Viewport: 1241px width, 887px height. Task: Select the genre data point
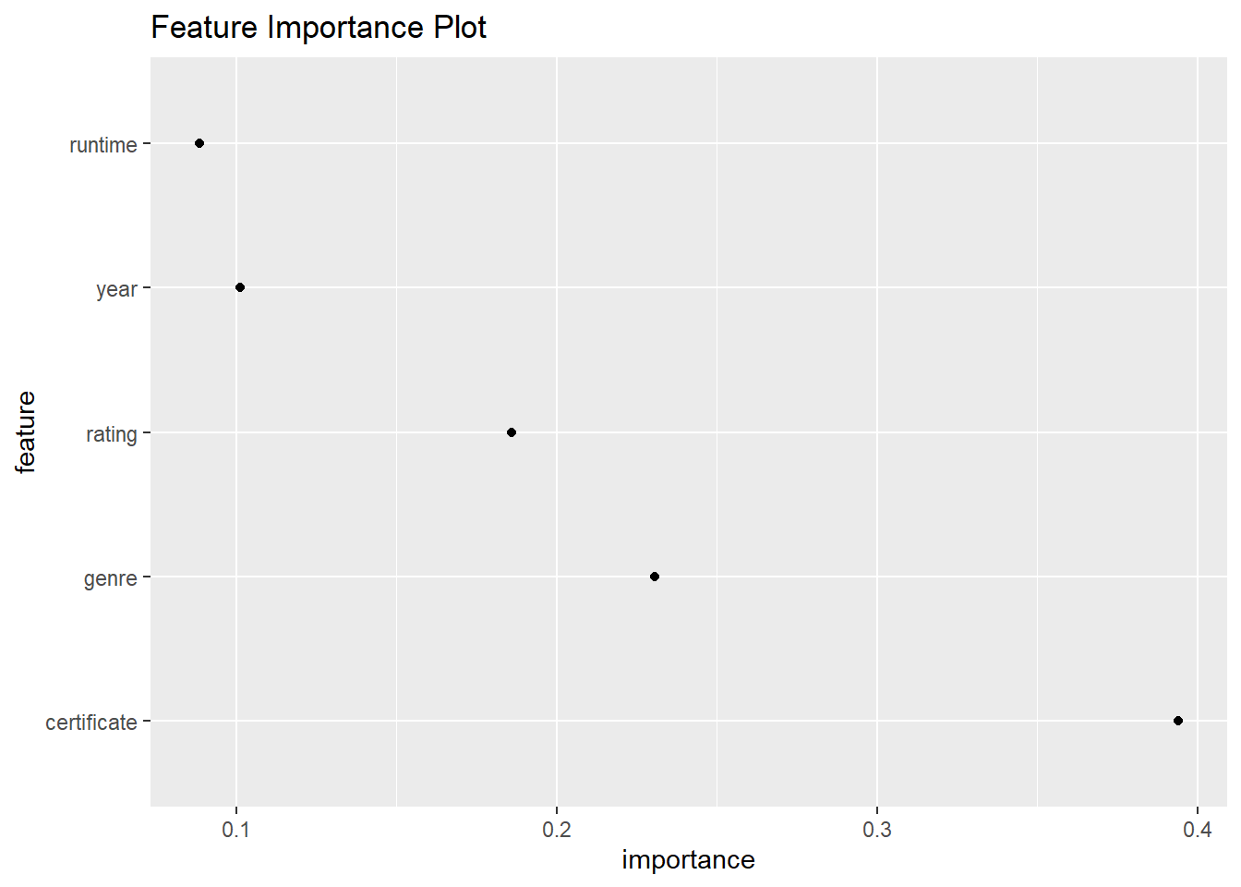(655, 577)
